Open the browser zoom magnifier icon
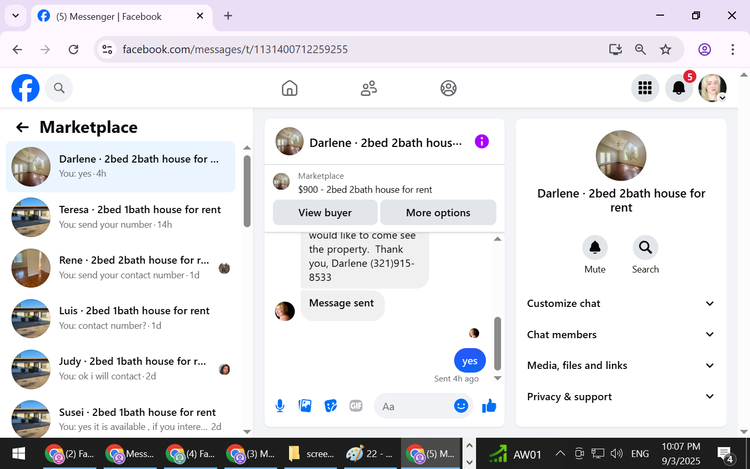The width and height of the screenshot is (750, 469). point(641,50)
